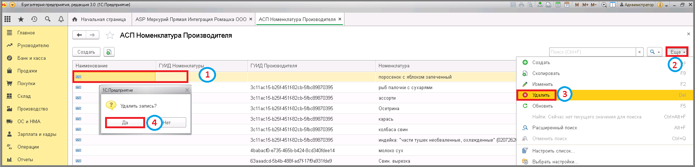The height and width of the screenshot is (167, 695).
Task: Open Операции section in sidebar
Action: point(35,147)
